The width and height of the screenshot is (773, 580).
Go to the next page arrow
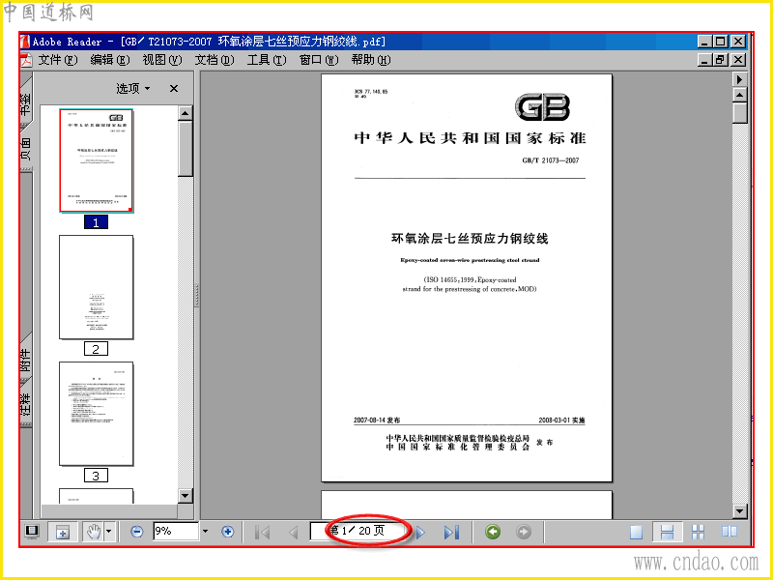tap(420, 533)
